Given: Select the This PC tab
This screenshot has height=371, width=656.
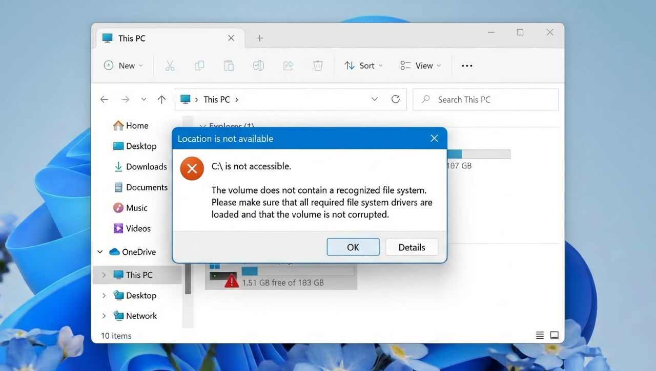Looking at the screenshot, I should click(x=132, y=38).
